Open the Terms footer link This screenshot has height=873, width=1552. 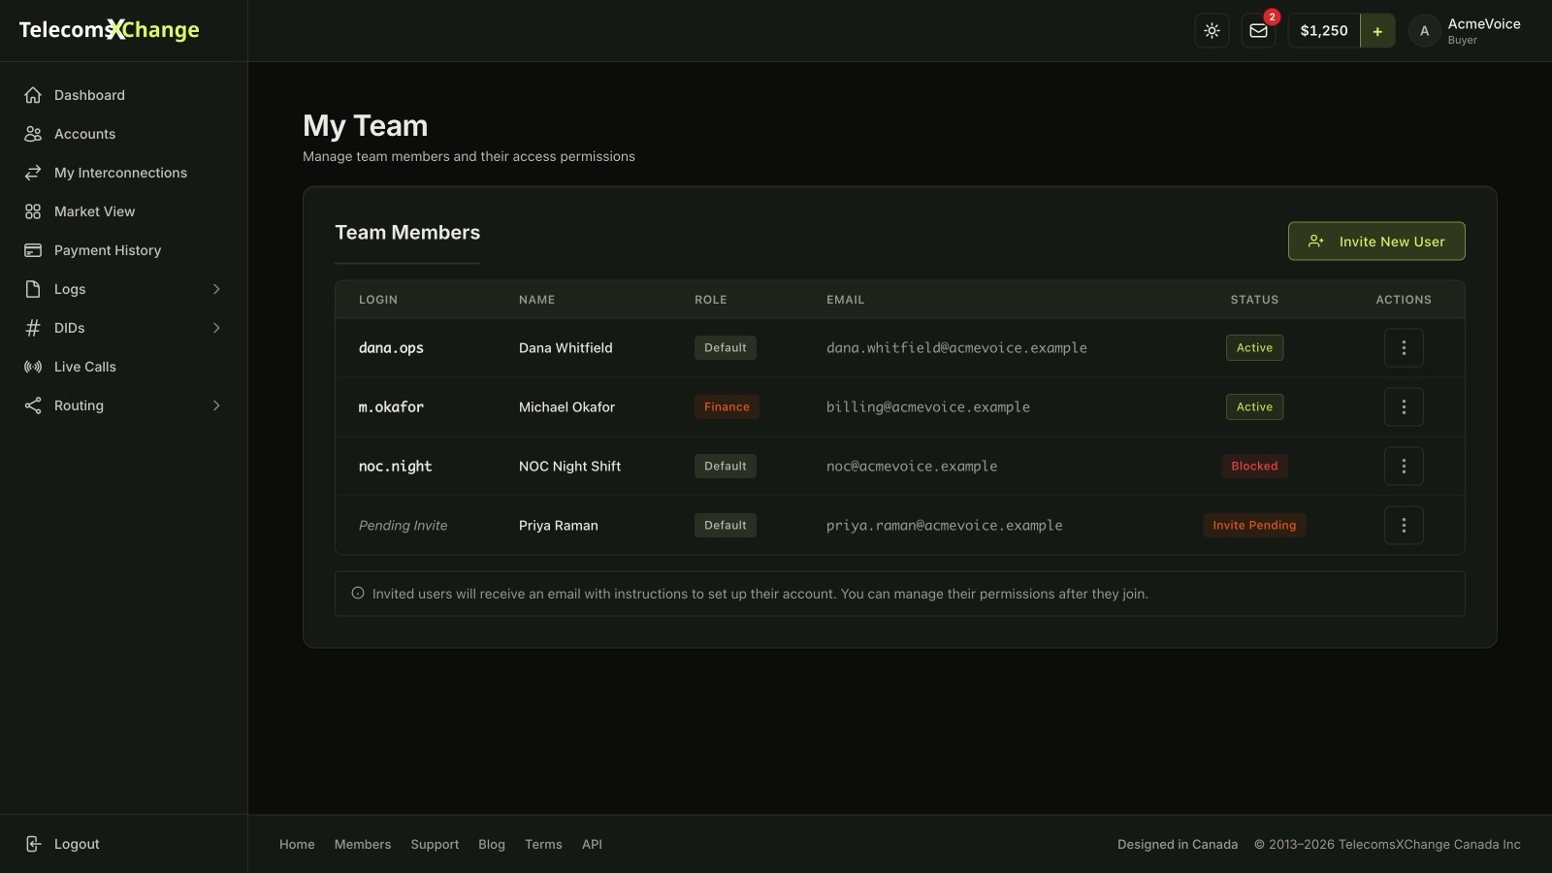[543, 845]
